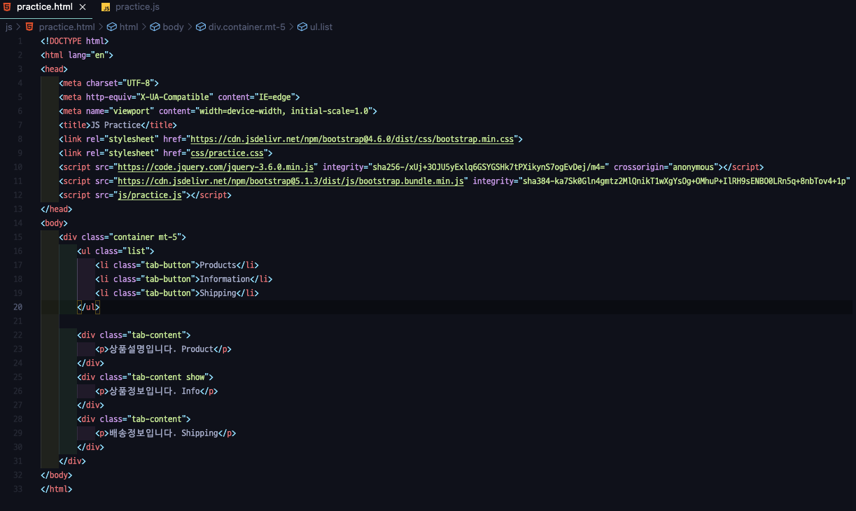Follow the jquery-3.6.0.min.js script link
The width and height of the screenshot is (856, 511).
[x=216, y=167]
